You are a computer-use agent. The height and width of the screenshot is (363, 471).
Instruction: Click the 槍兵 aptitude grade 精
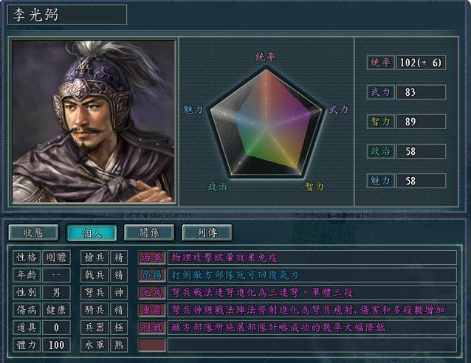coord(119,257)
